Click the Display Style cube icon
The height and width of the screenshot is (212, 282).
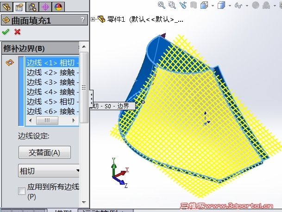pos(221,5)
